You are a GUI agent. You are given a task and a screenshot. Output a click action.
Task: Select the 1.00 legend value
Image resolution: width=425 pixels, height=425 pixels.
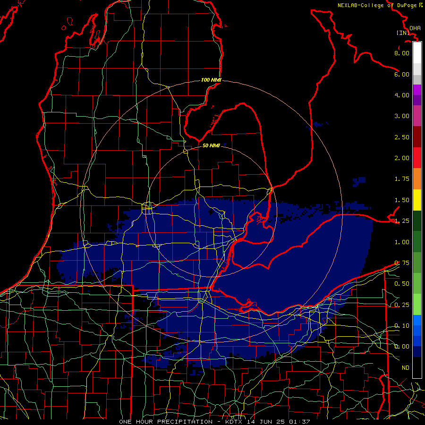tap(402, 242)
